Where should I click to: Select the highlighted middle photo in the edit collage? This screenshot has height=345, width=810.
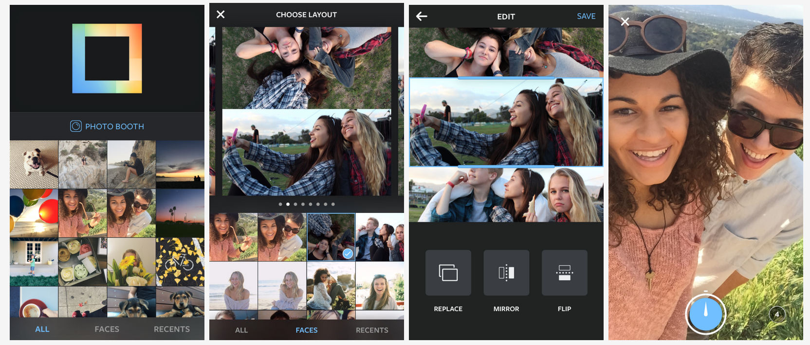pyautogui.click(x=506, y=122)
